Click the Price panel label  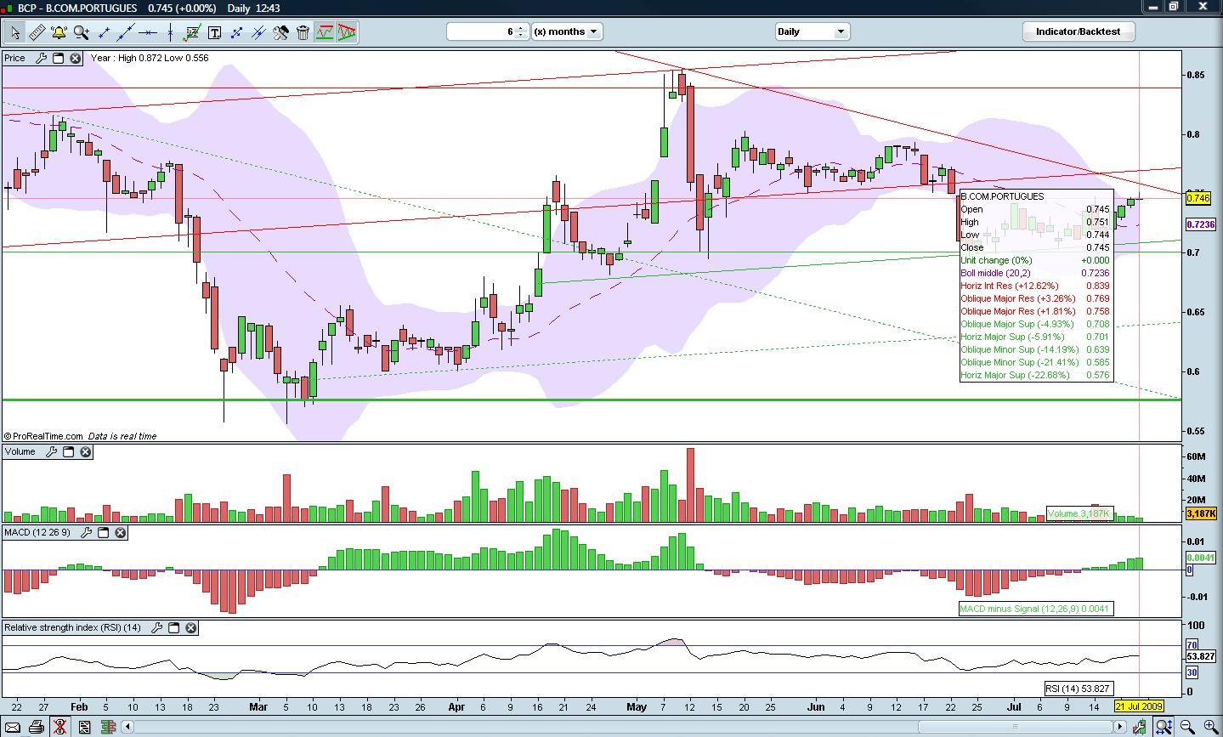(x=14, y=58)
